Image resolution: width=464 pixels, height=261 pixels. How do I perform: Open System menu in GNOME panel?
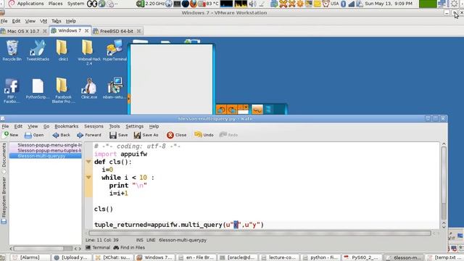75,4
